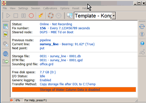Screen dimensions: 146x103
Task: Click the blue question mark help icon
Action: click(142, 43)
